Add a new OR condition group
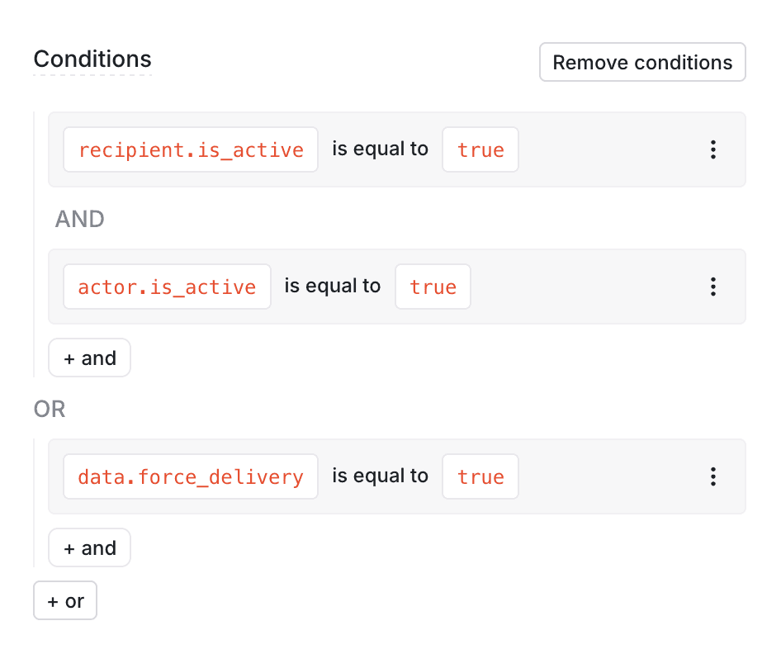Image resolution: width=781 pixels, height=654 pixels. click(x=65, y=600)
